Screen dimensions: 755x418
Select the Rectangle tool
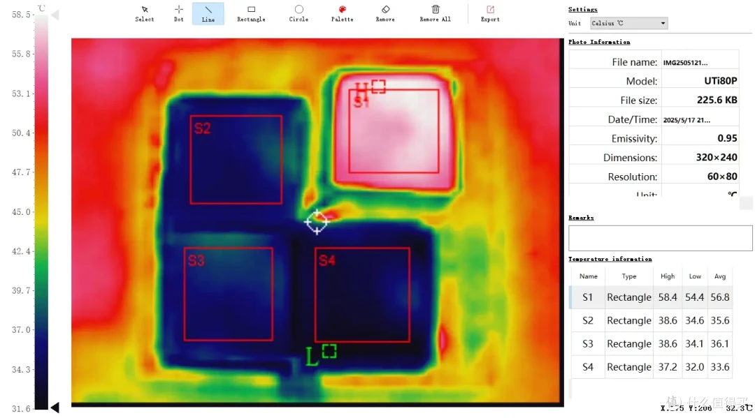251,14
